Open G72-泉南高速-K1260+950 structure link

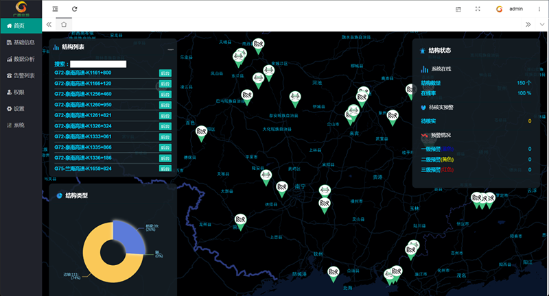click(83, 105)
